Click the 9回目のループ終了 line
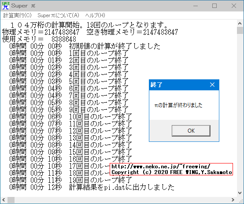Screen dimensions: 244x204 pos(69,110)
